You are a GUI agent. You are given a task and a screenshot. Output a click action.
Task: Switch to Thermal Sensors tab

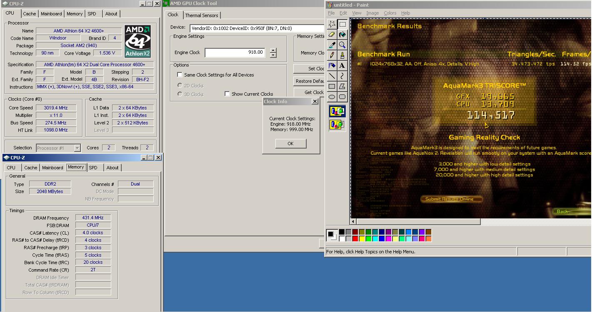coord(202,15)
